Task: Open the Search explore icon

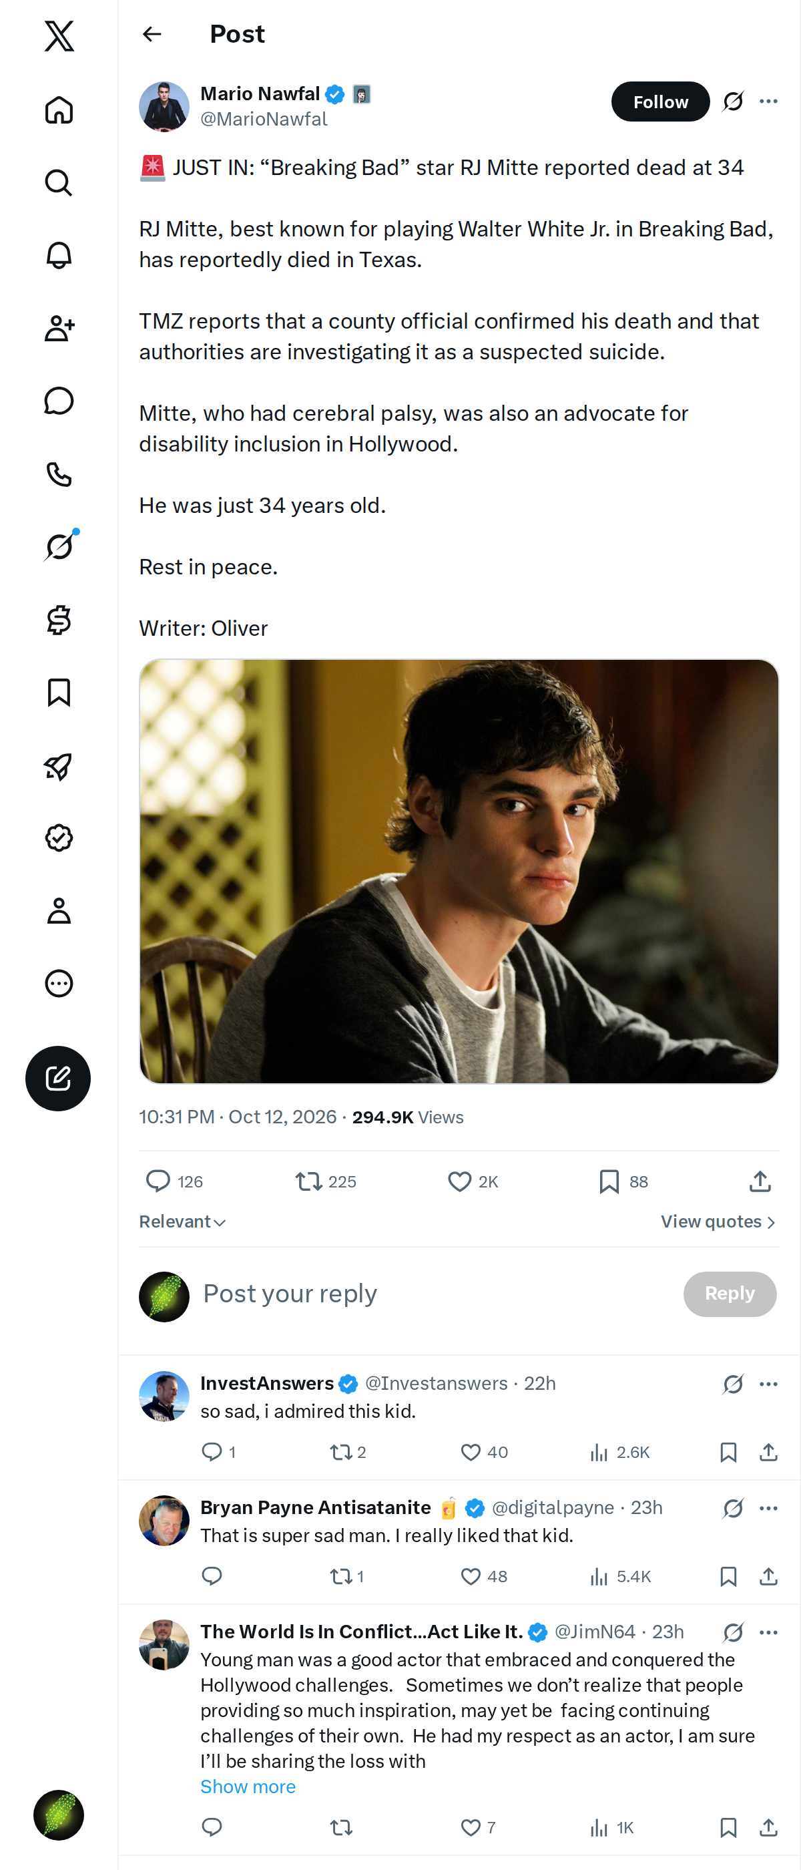Action: 59,183
